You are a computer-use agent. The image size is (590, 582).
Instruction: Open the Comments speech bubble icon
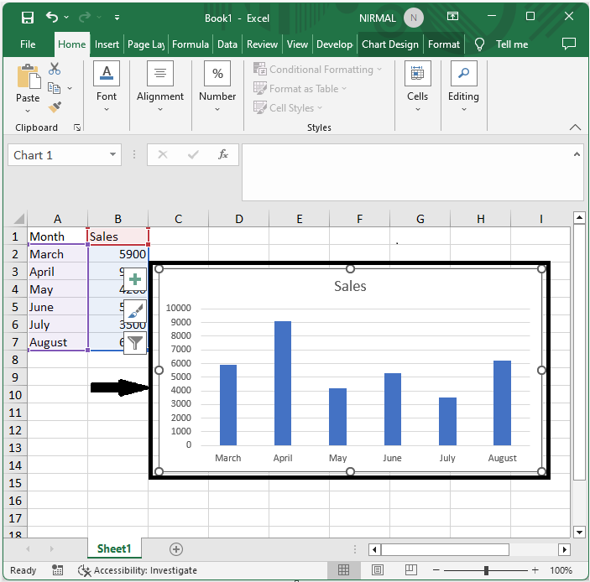point(568,44)
